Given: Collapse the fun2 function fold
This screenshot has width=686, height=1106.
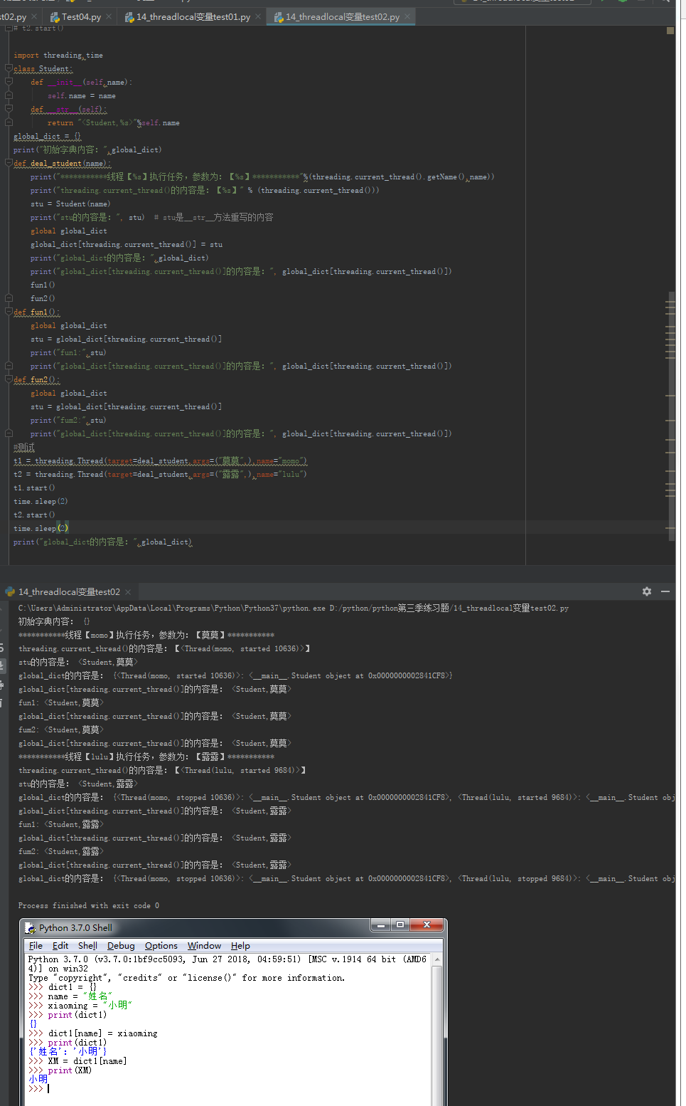Looking at the screenshot, I should [x=9, y=380].
